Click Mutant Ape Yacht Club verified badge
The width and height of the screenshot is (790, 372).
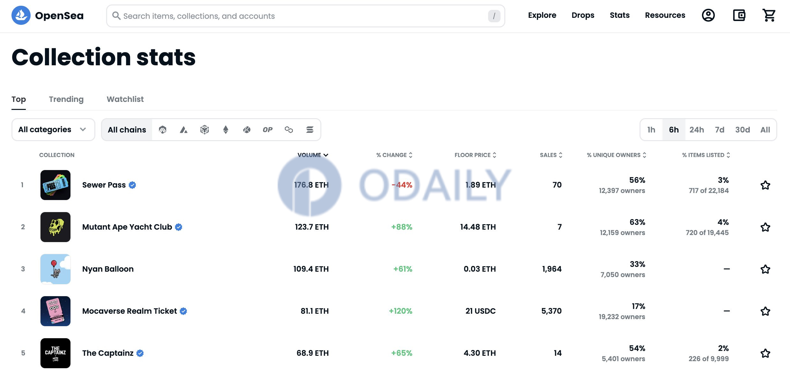point(179,227)
